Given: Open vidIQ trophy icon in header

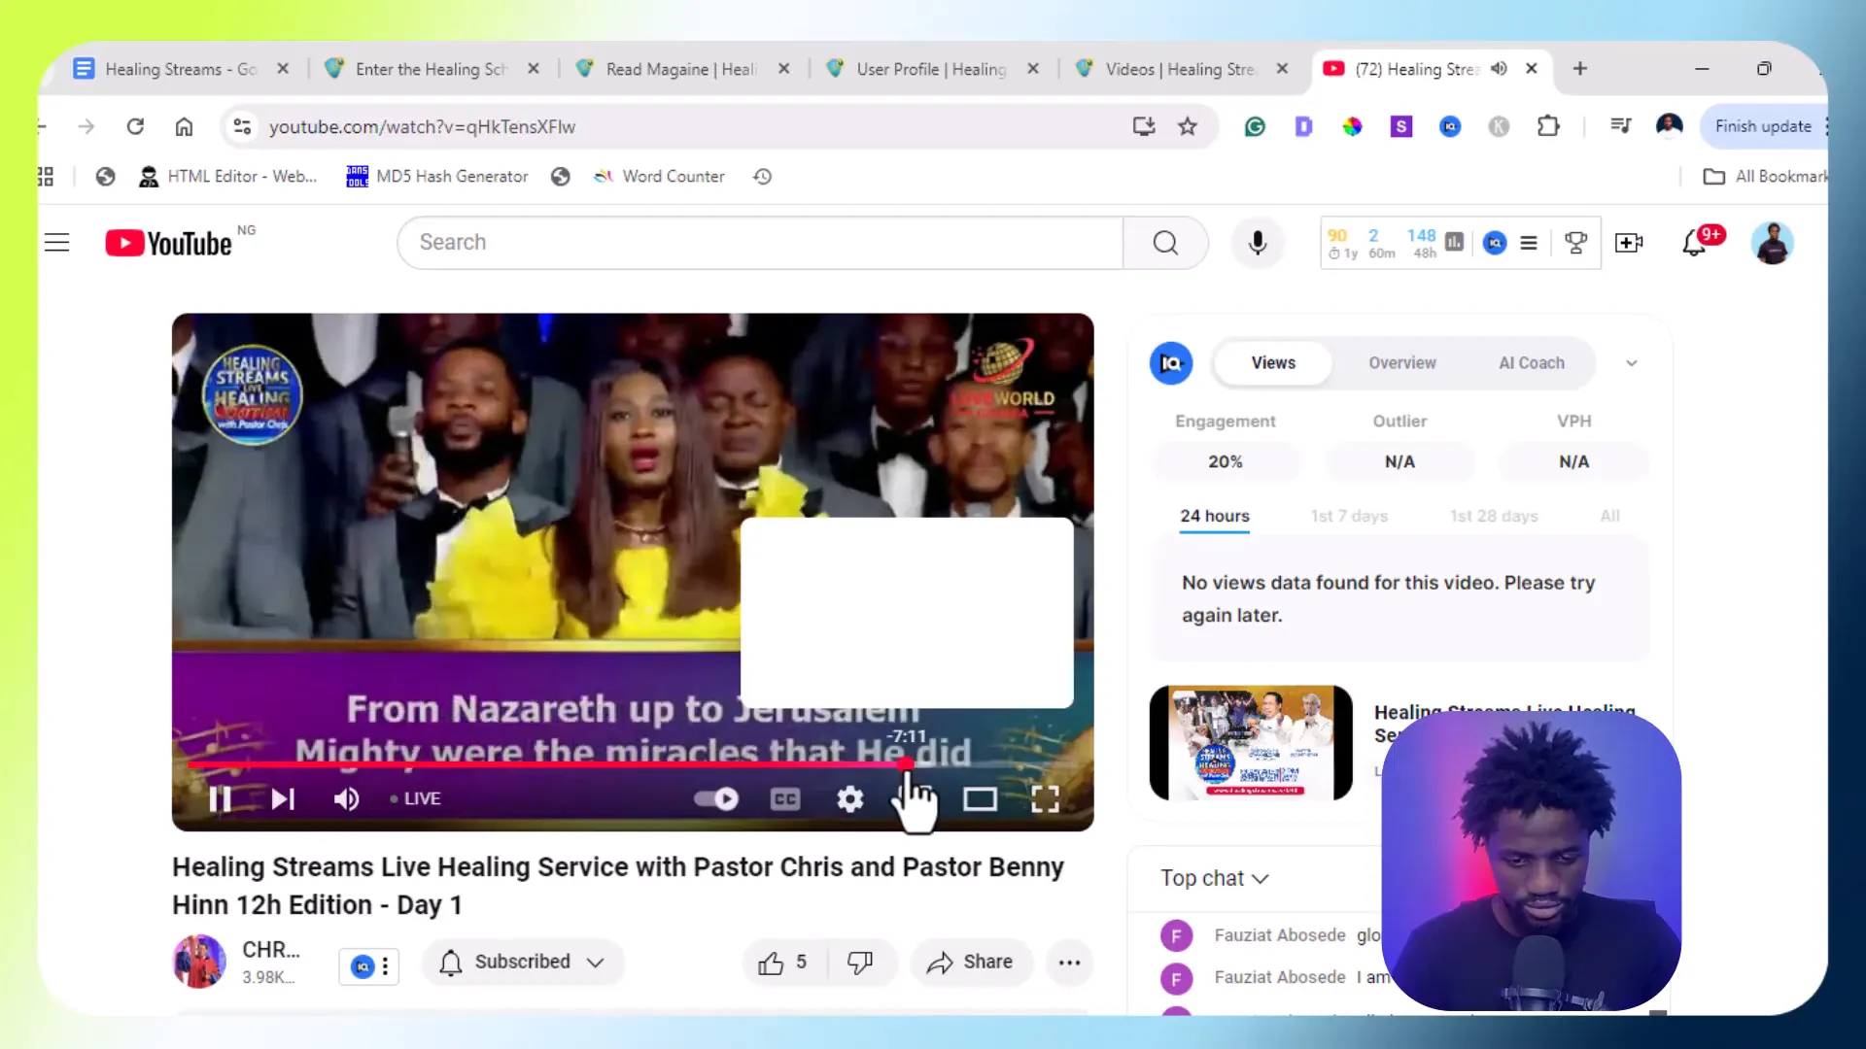Looking at the screenshot, I should [x=1575, y=243].
